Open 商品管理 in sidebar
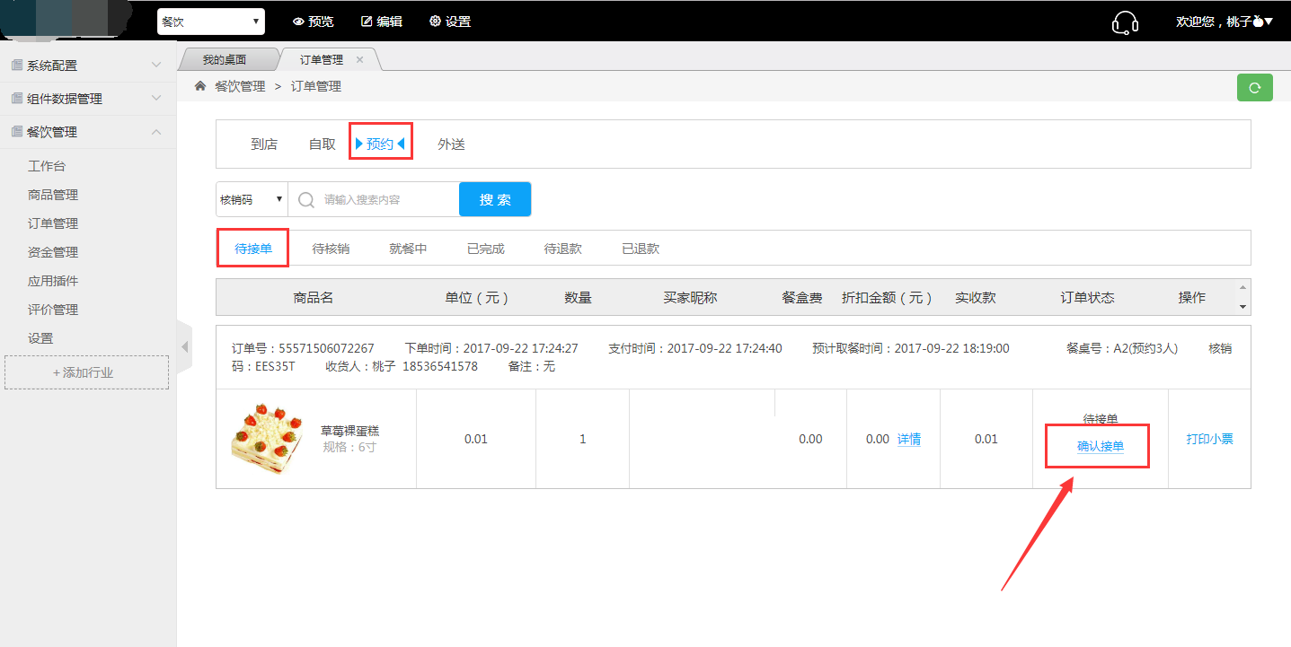The height and width of the screenshot is (647, 1291). (x=53, y=195)
